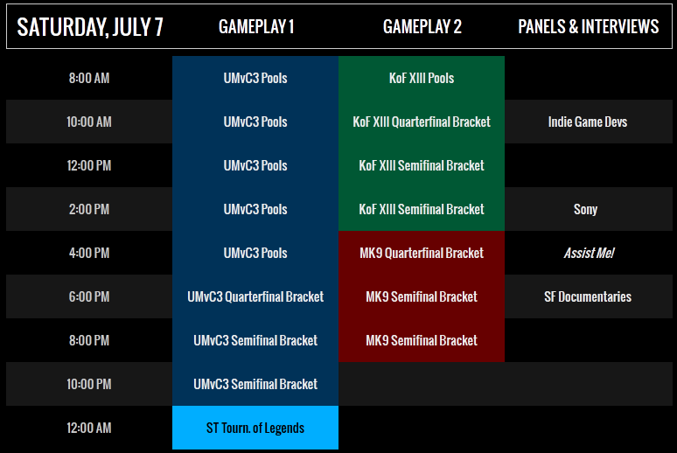The image size is (677, 453).
Task: Click the 10:00 PM UMvC3 Semifinal Bracket
Action: (255, 384)
